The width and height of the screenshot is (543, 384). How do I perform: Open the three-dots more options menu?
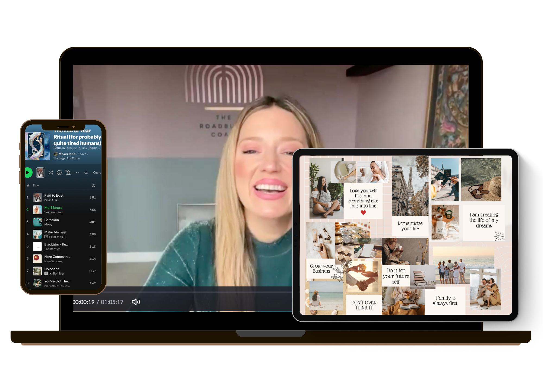coord(77,172)
